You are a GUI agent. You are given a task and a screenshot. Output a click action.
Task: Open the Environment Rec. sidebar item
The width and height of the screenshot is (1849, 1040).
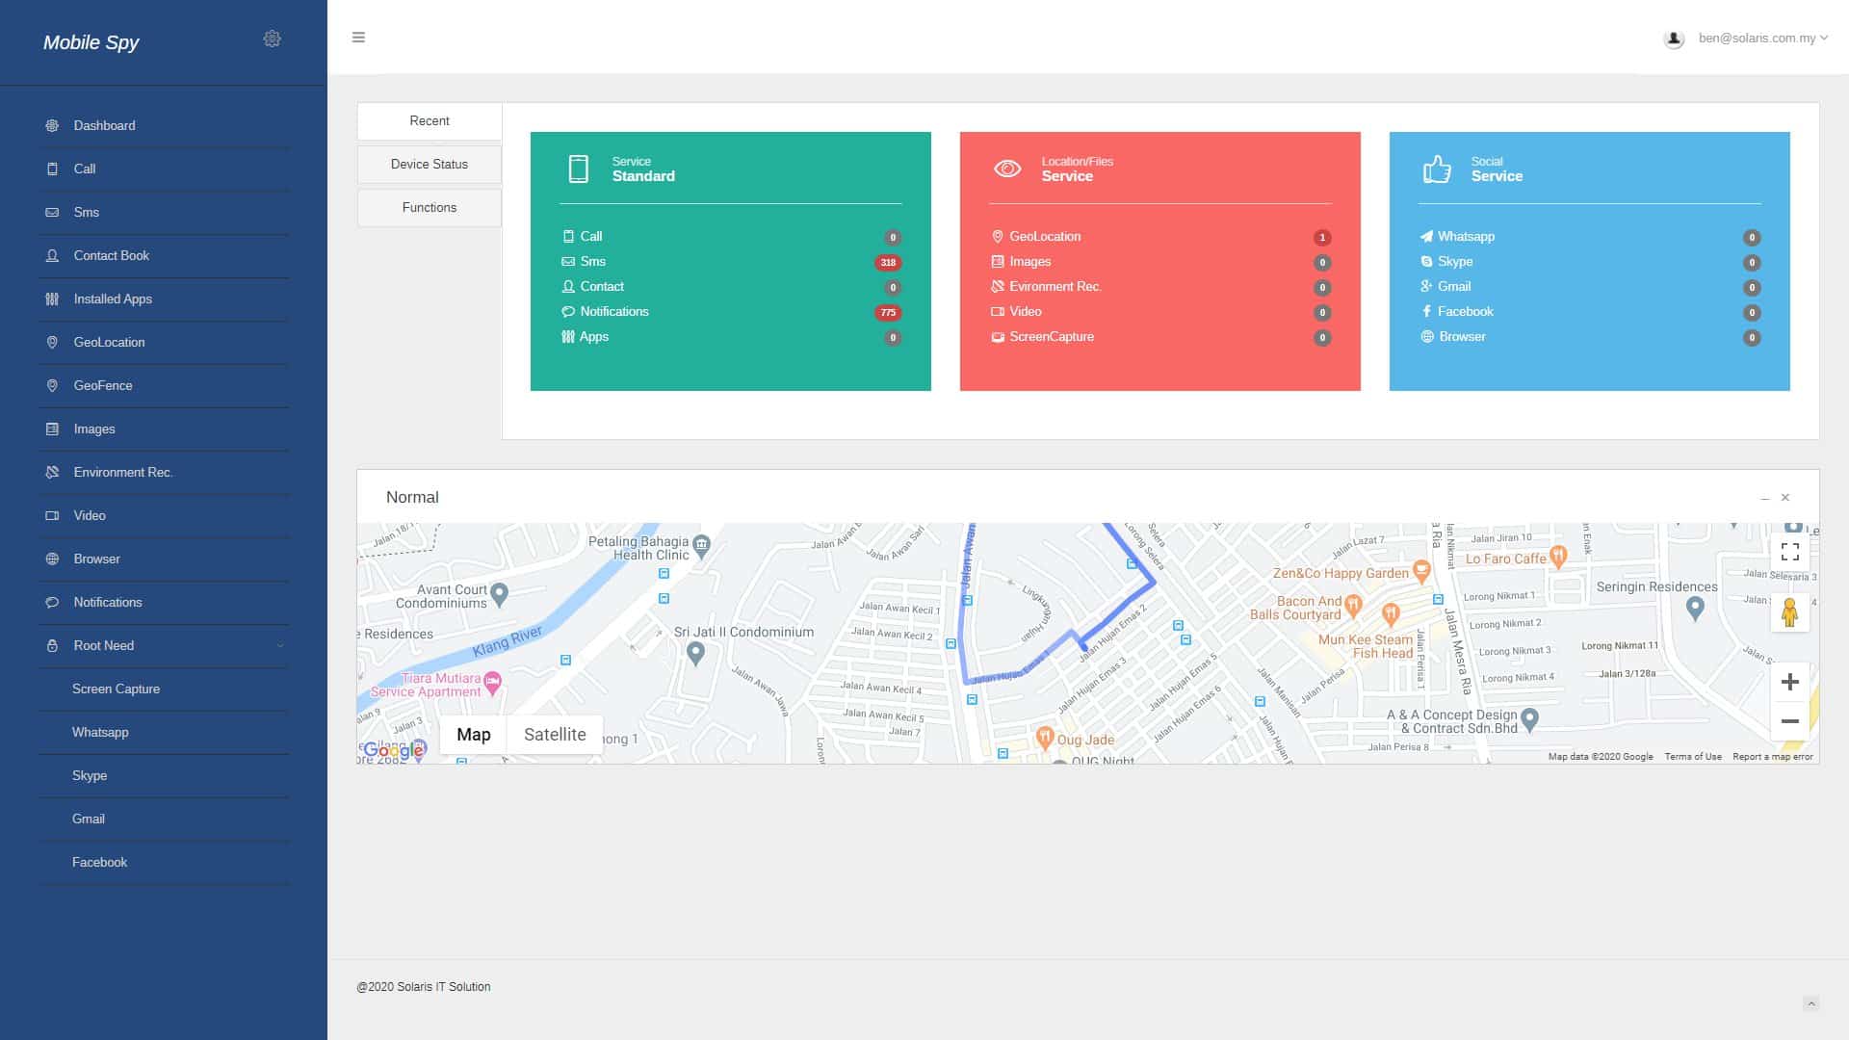coord(122,473)
